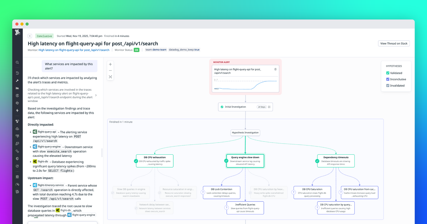The height and width of the screenshot is (224, 427).
Task: Click question mark on Inefficient Queries node
Action: (227, 208)
